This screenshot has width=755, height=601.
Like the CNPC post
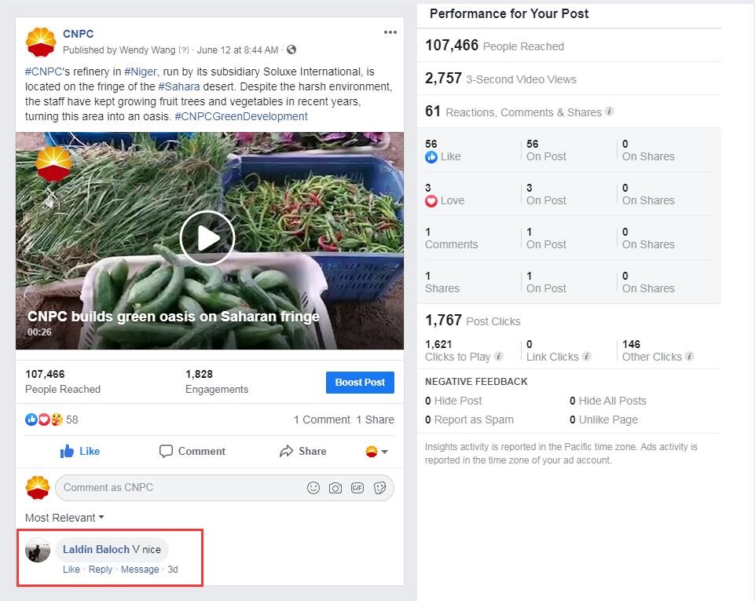pyautogui.click(x=80, y=451)
